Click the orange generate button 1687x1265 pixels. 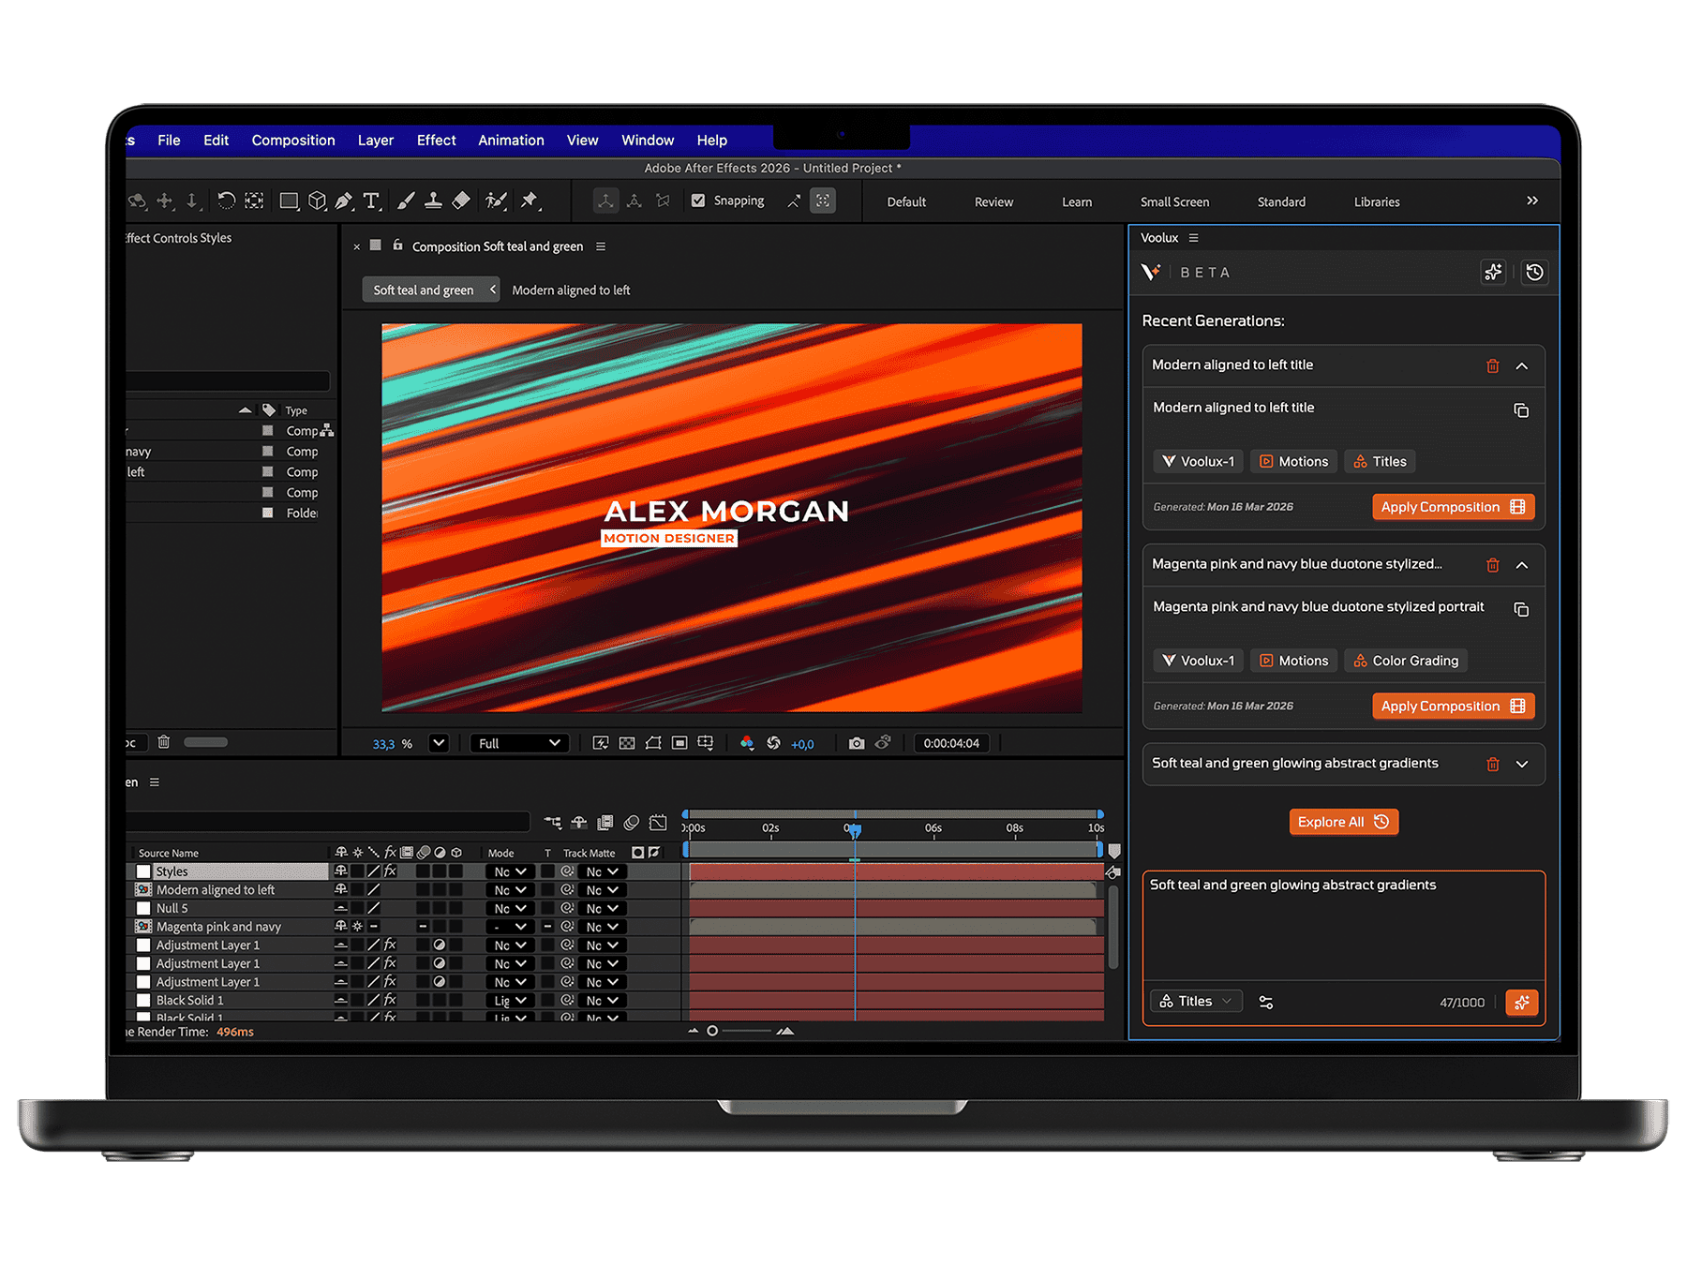click(x=1521, y=1002)
